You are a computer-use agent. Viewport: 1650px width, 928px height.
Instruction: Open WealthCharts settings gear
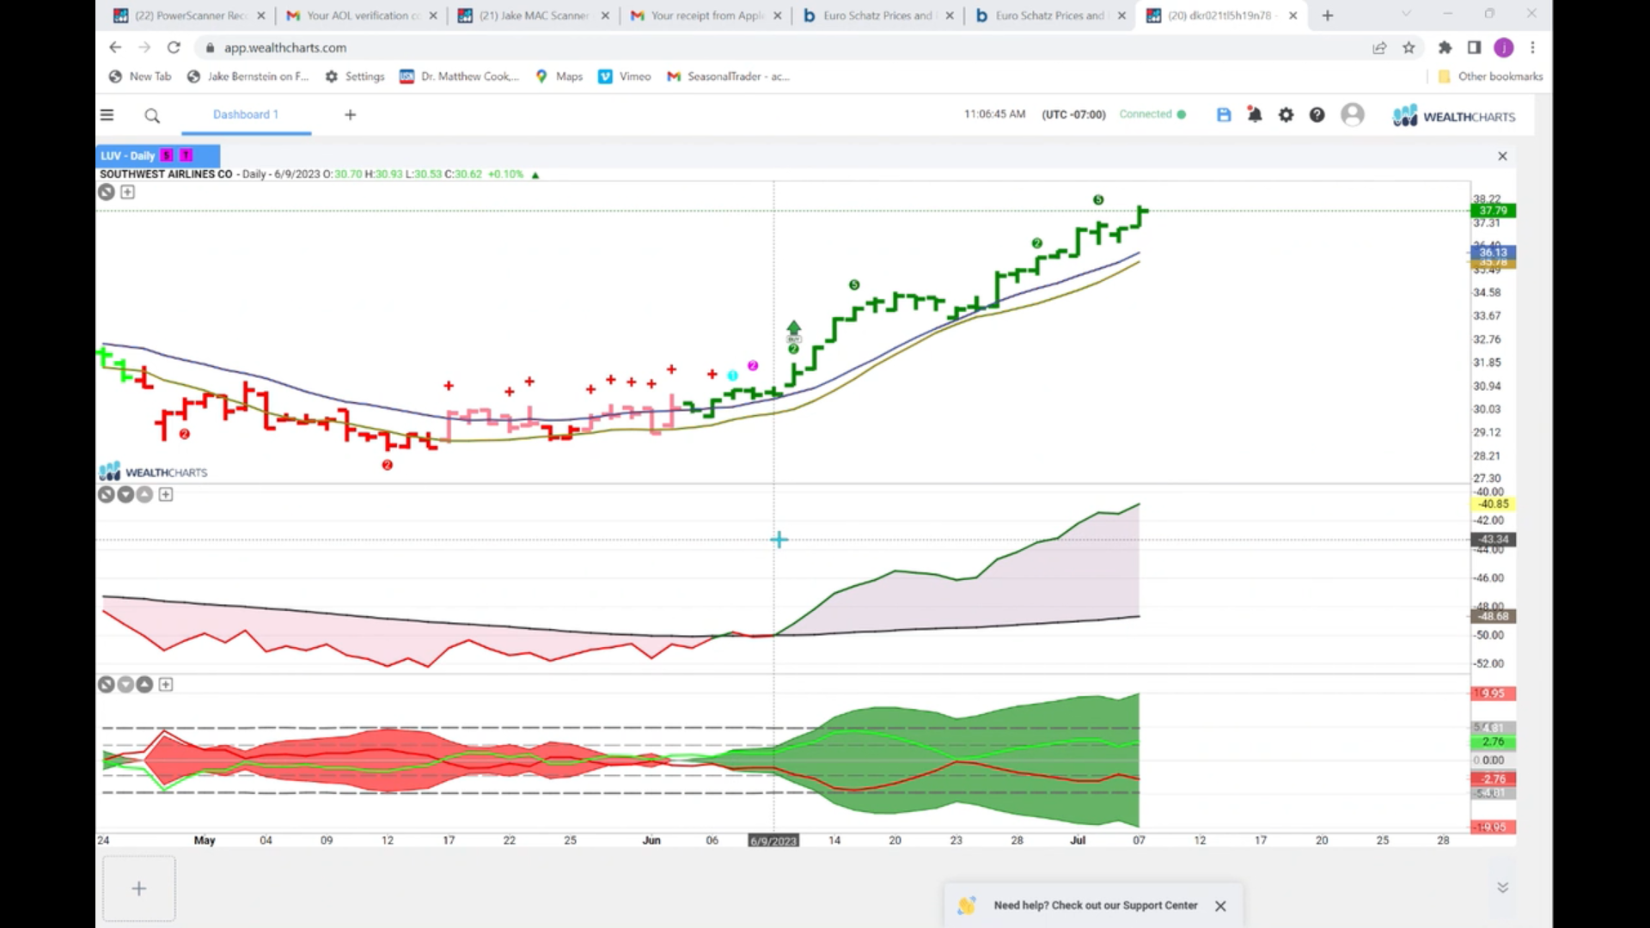(x=1286, y=114)
